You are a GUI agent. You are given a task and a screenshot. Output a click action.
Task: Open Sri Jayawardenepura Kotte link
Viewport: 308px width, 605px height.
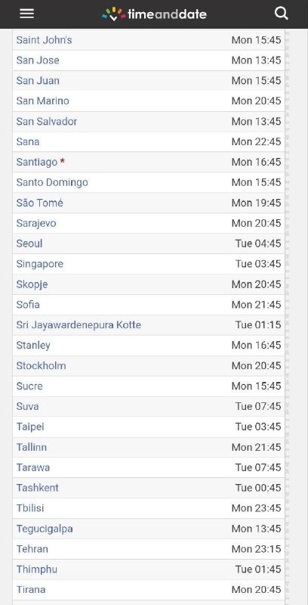79,325
